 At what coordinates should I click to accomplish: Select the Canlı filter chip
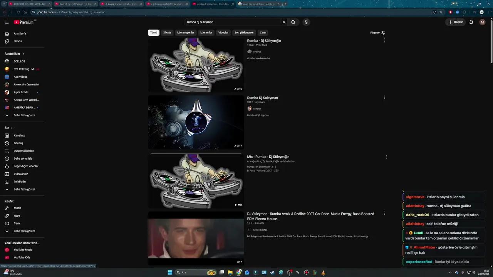[263, 33]
